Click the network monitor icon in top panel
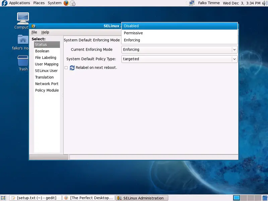Image resolution: width=268 pixels, height=201 pixels. click(192, 3)
